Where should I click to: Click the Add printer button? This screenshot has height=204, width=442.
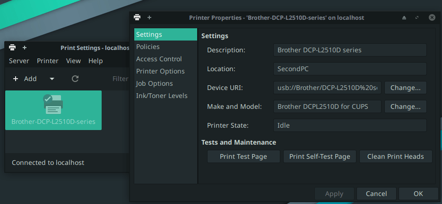[x=25, y=79]
